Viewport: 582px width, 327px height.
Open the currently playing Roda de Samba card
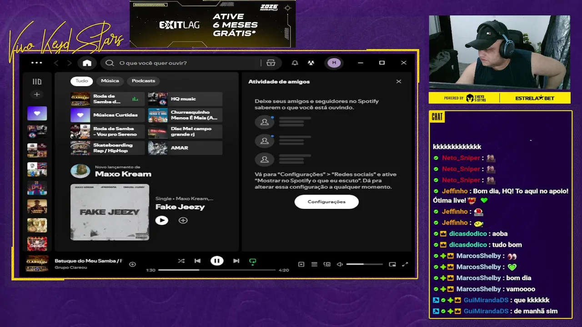pyautogui.click(x=107, y=99)
